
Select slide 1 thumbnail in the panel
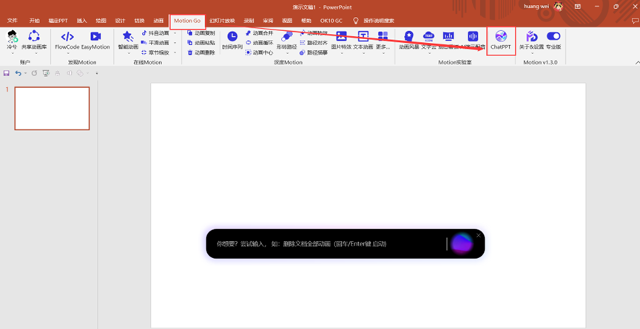52,109
